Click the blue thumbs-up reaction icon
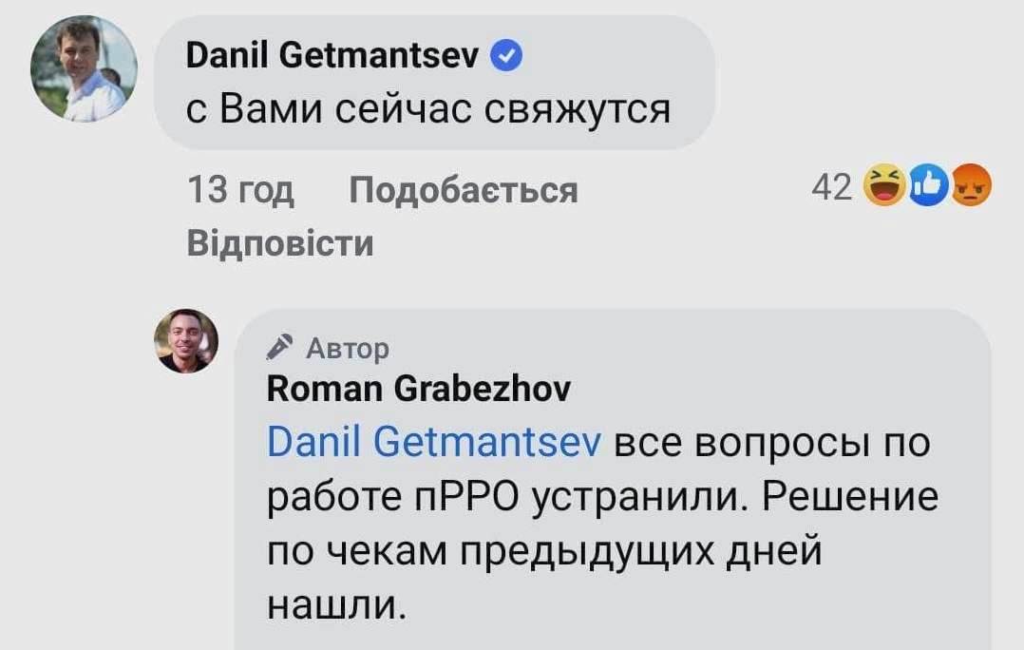Image resolution: width=1024 pixels, height=650 pixels. coord(928,185)
